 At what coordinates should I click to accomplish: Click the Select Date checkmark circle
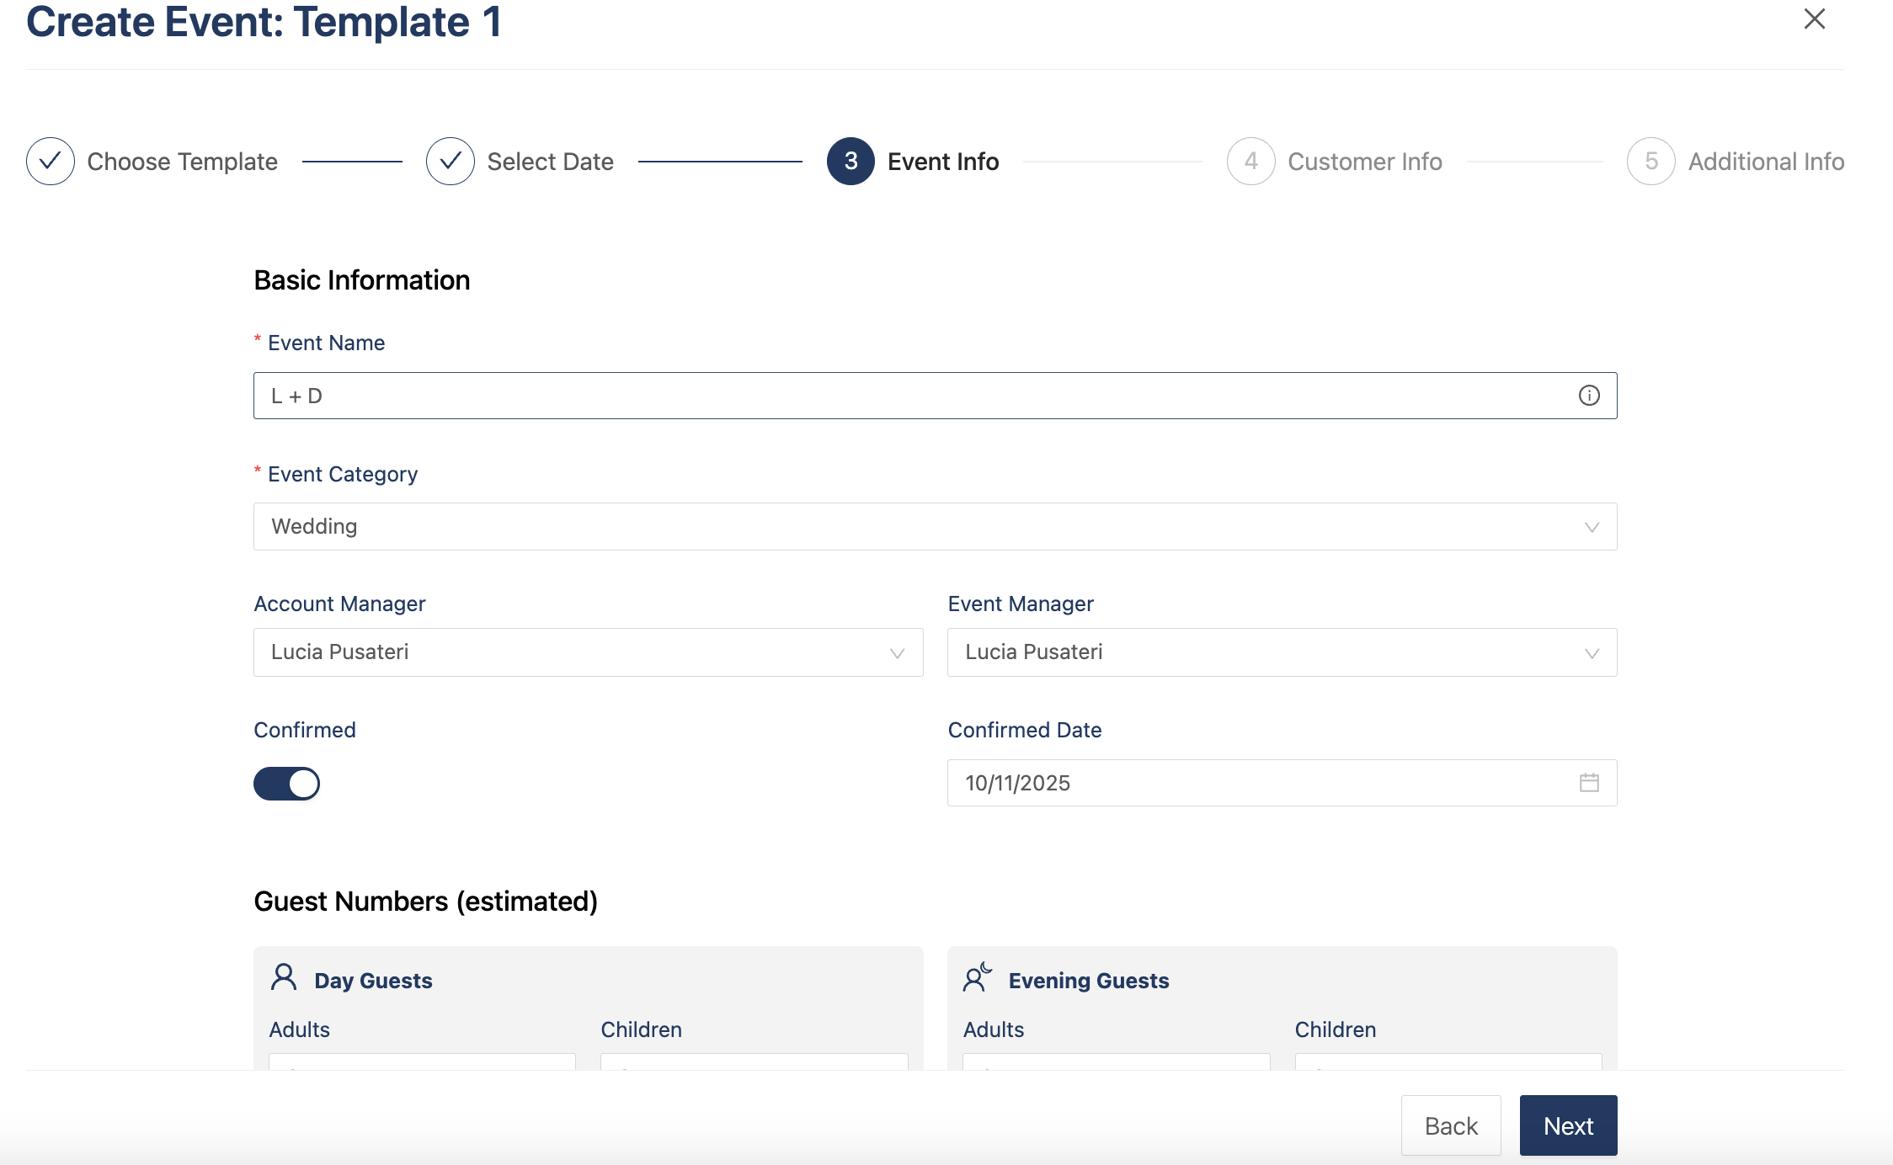tap(451, 161)
